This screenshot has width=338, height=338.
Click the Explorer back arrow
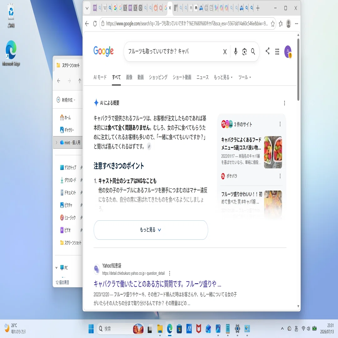click(x=59, y=81)
